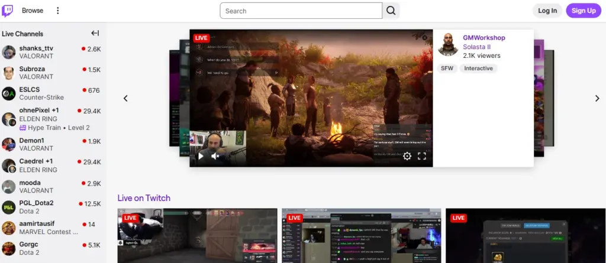Viewport: 606px width, 263px height.
Task: Open the Solasta II game link
Action: pyautogui.click(x=477, y=47)
